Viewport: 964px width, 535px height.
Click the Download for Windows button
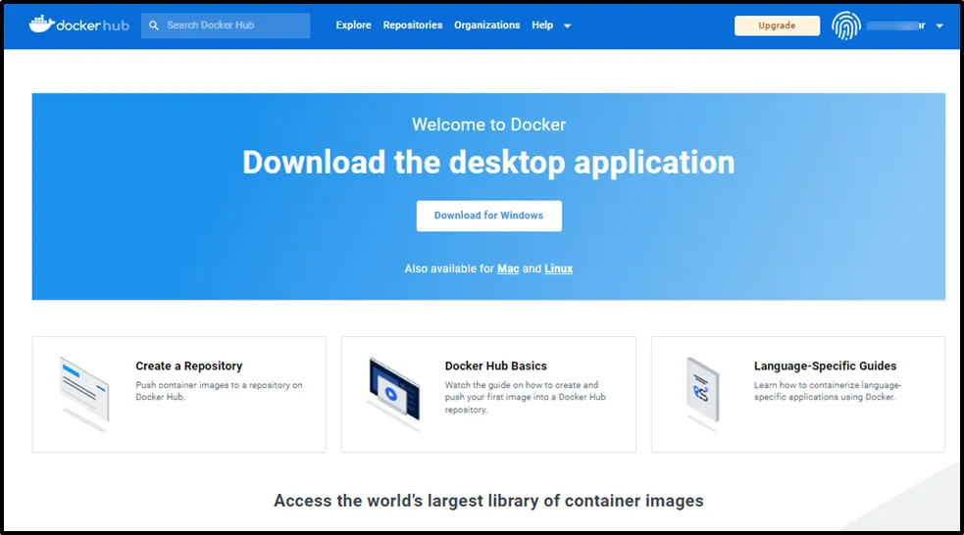[x=488, y=216]
